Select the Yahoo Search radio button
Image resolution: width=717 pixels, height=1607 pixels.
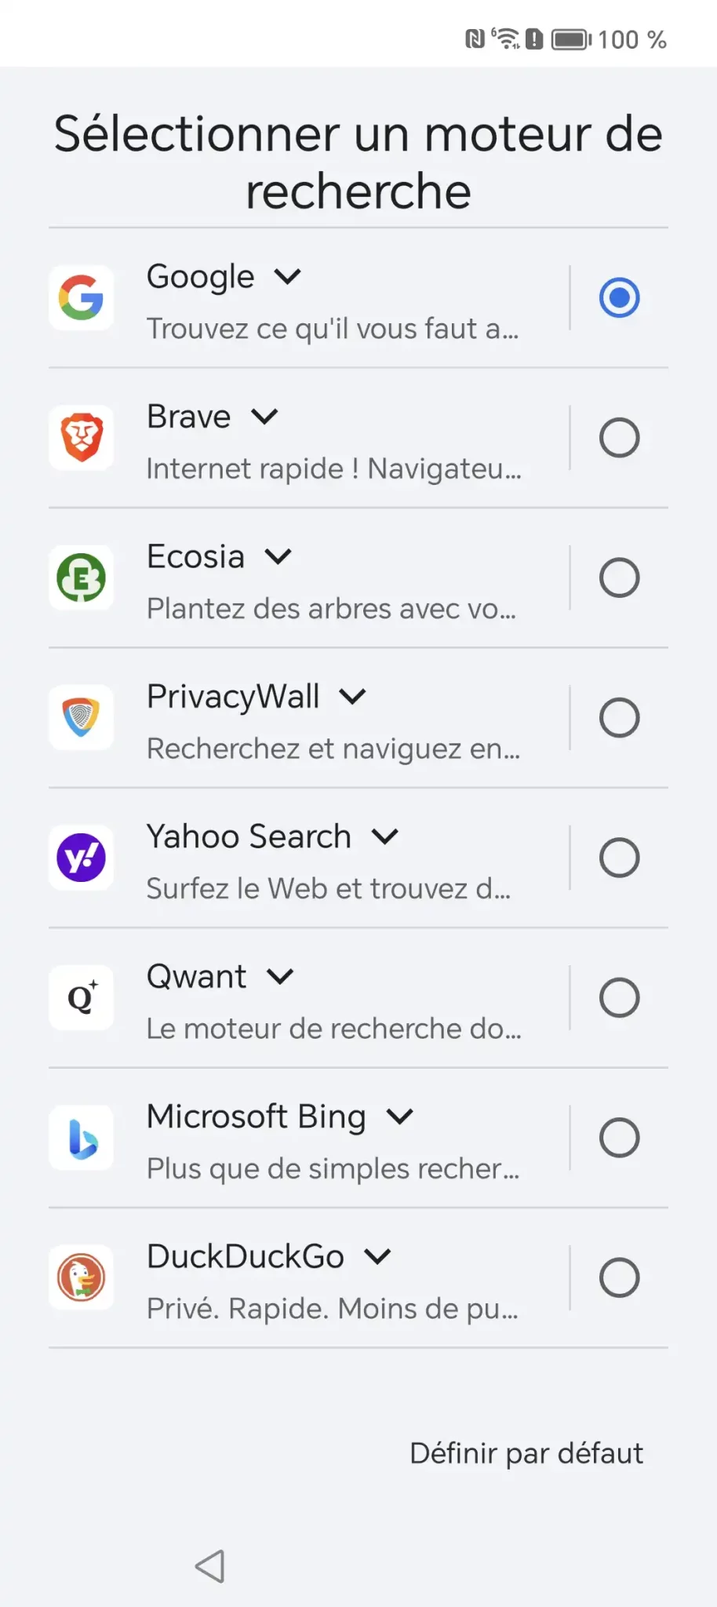(619, 858)
